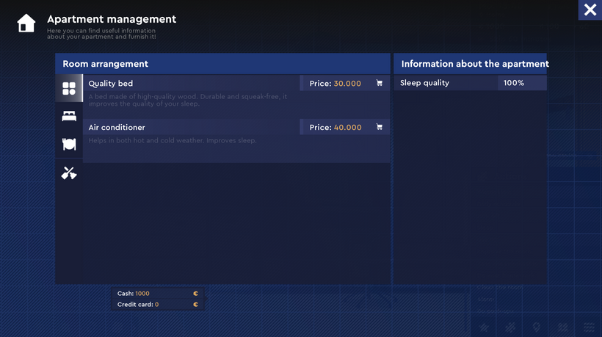Select the Quality bed item title
Image resolution: width=602 pixels, height=337 pixels.
(x=111, y=84)
